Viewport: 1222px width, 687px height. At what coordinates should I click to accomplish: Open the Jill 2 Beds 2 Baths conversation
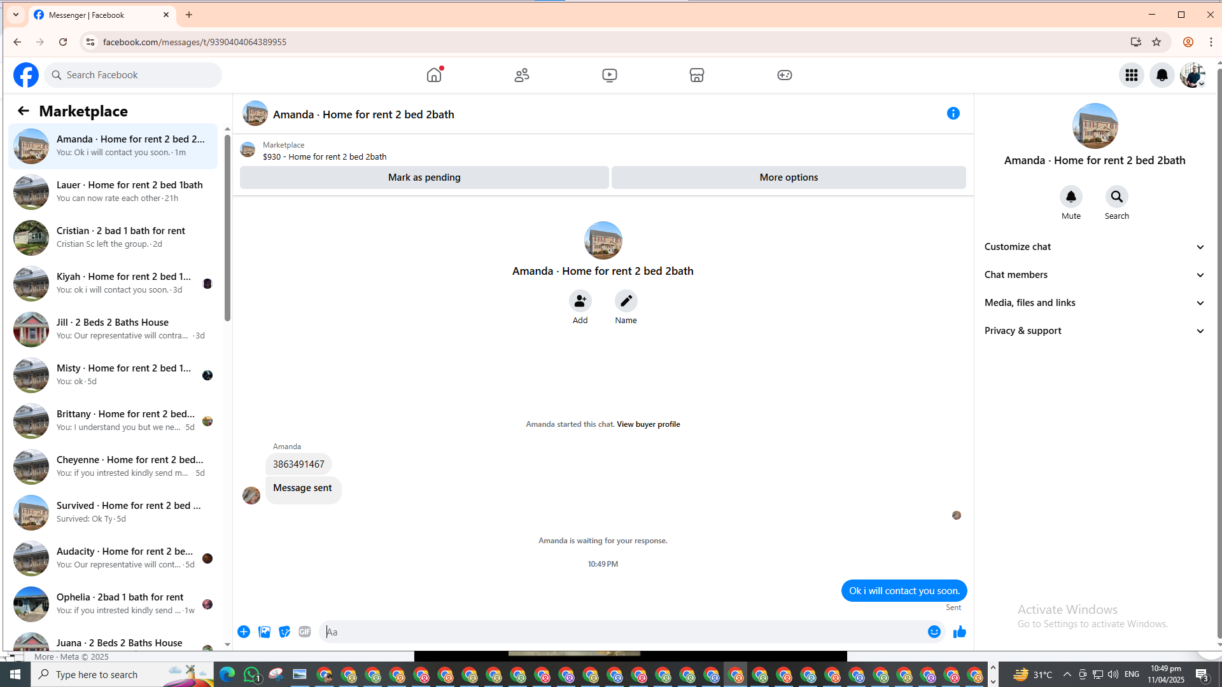(x=113, y=329)
